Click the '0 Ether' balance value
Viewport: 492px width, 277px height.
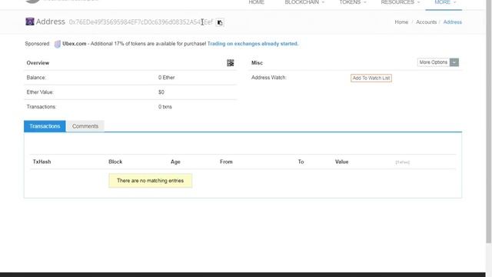[166, 78]
